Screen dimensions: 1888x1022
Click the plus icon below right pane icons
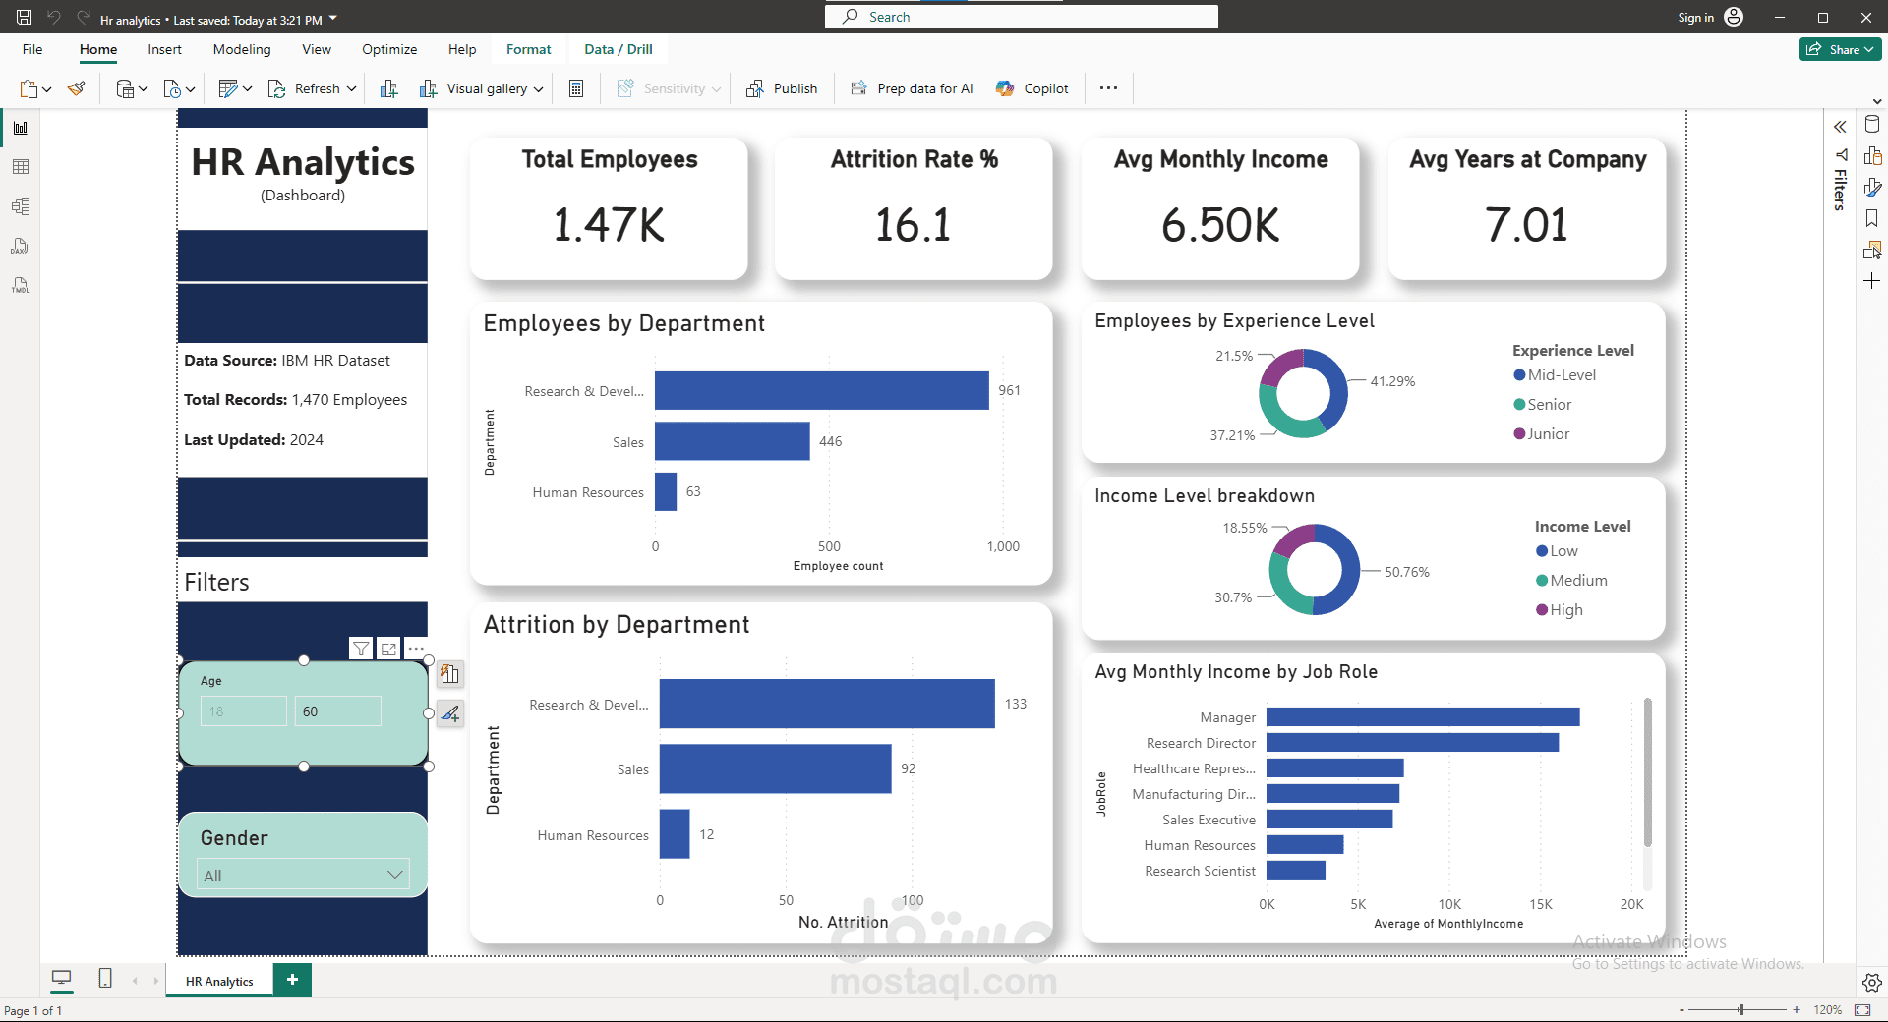(x=1872, y=281)
